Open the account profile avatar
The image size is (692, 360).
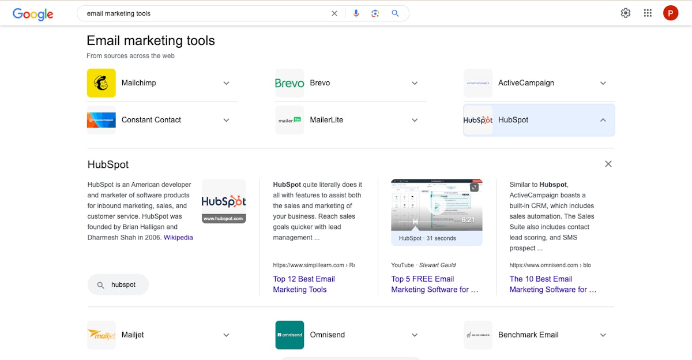pyautogui.click(x=671, y=13)
